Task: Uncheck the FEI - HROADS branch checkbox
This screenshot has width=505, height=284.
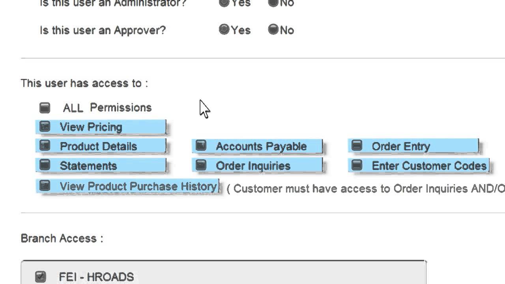Action: [x=40, y=277]
